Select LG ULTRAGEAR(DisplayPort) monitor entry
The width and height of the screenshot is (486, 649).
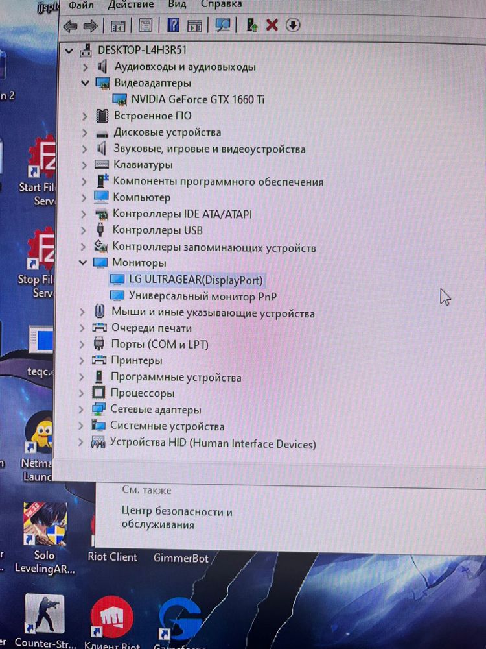[196, 280]
